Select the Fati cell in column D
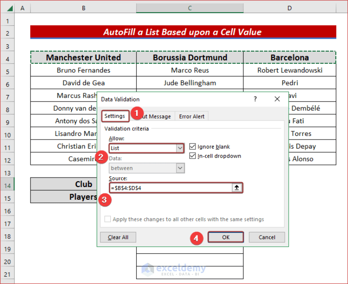348x284 pixels. [312, 121]
